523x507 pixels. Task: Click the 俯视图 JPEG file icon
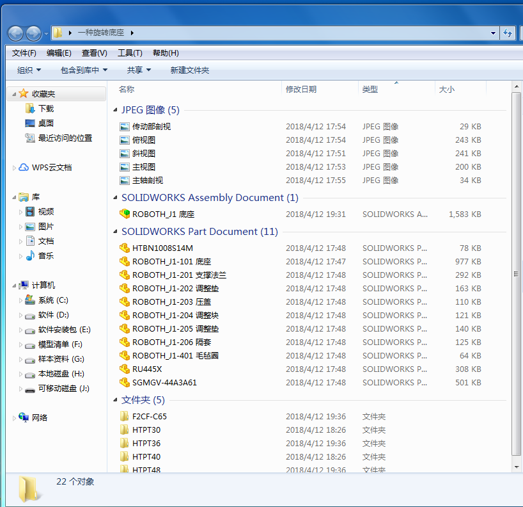[125, 140]
